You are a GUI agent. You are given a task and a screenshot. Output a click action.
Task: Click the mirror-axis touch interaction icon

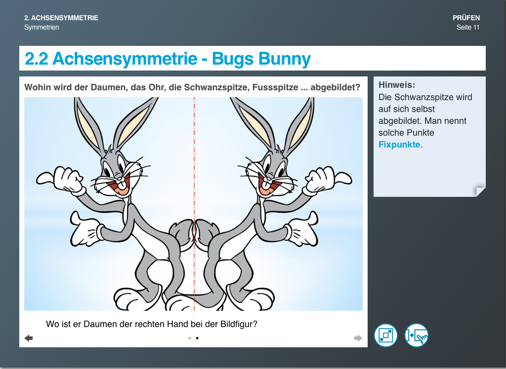point(416,335)
